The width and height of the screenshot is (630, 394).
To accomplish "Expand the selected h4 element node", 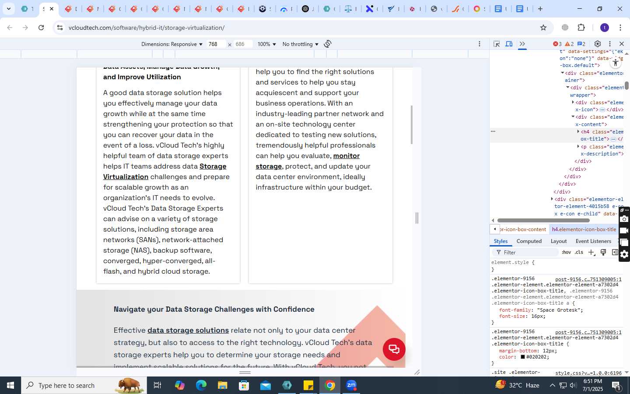I will click(x=578, y=132).
